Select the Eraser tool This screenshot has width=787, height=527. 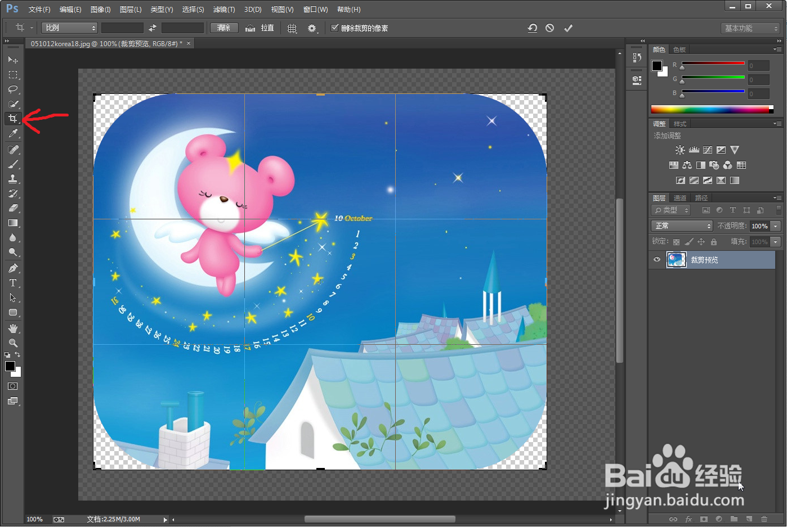pos(12,208)
